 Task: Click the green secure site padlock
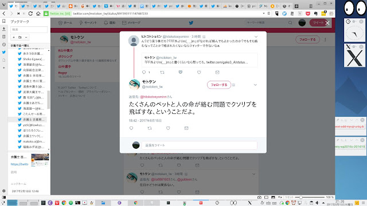click(x=46, y=14)
